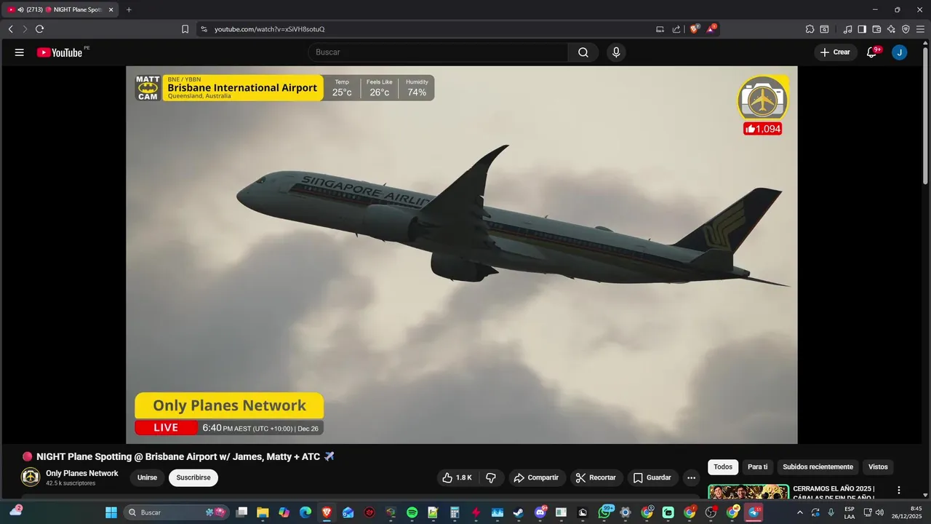The image size is (931, 524).
Task: Open the browser main menu
Action: [x=920, y=29]
